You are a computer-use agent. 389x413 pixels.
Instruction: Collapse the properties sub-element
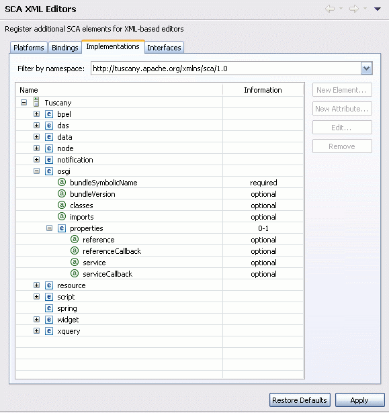(49, 228)
